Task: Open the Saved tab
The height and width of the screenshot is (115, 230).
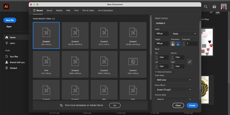Action: 49,10
